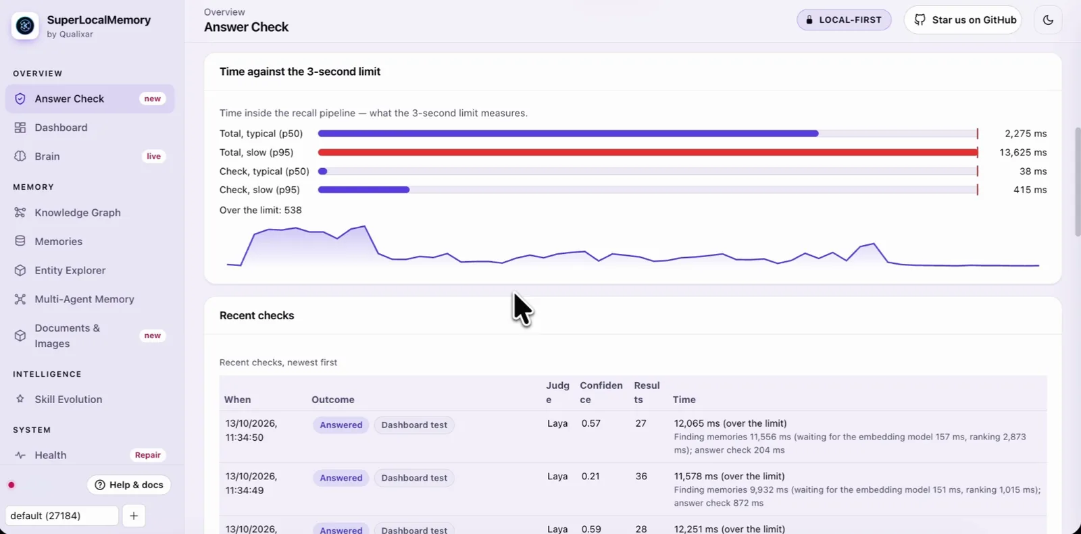Click the page vertical scrollbar
The height and width of the screenshot is (534, 1081).
click(x=1078, y=181)
